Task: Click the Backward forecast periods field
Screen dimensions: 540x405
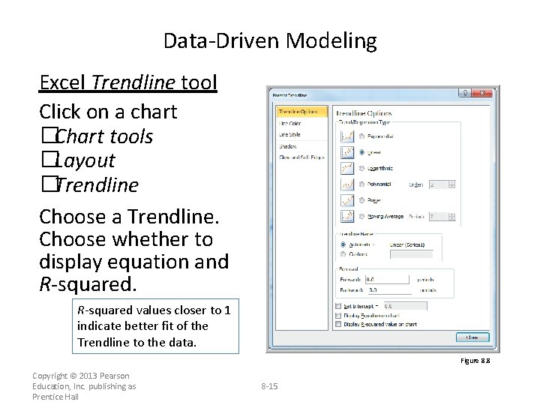Action: point(389,290)
